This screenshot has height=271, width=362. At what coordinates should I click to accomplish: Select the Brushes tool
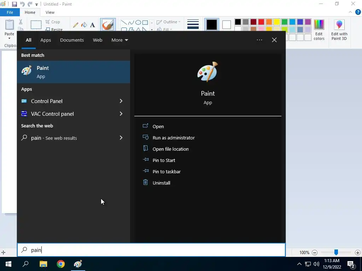(108, 24)
